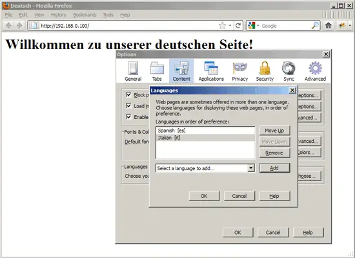The image size is (355, 258).
Task: Select Italian [it] in language list
Action: (205, 138)
